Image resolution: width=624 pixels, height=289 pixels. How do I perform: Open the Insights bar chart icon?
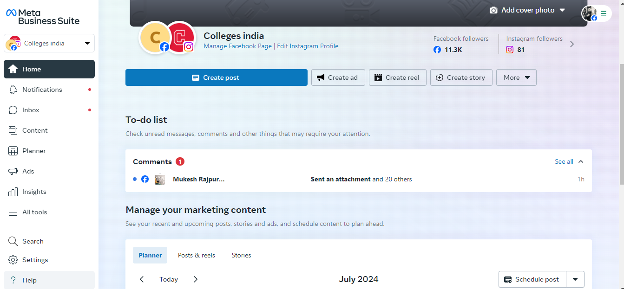13,192
